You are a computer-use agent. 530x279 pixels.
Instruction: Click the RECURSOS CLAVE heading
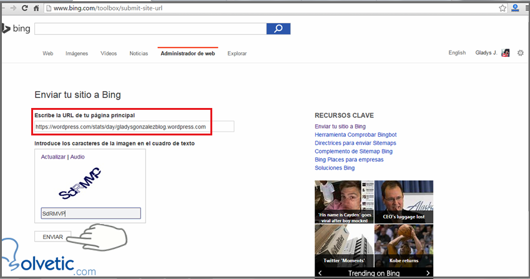pyautogui.click(x=344, y=115)
